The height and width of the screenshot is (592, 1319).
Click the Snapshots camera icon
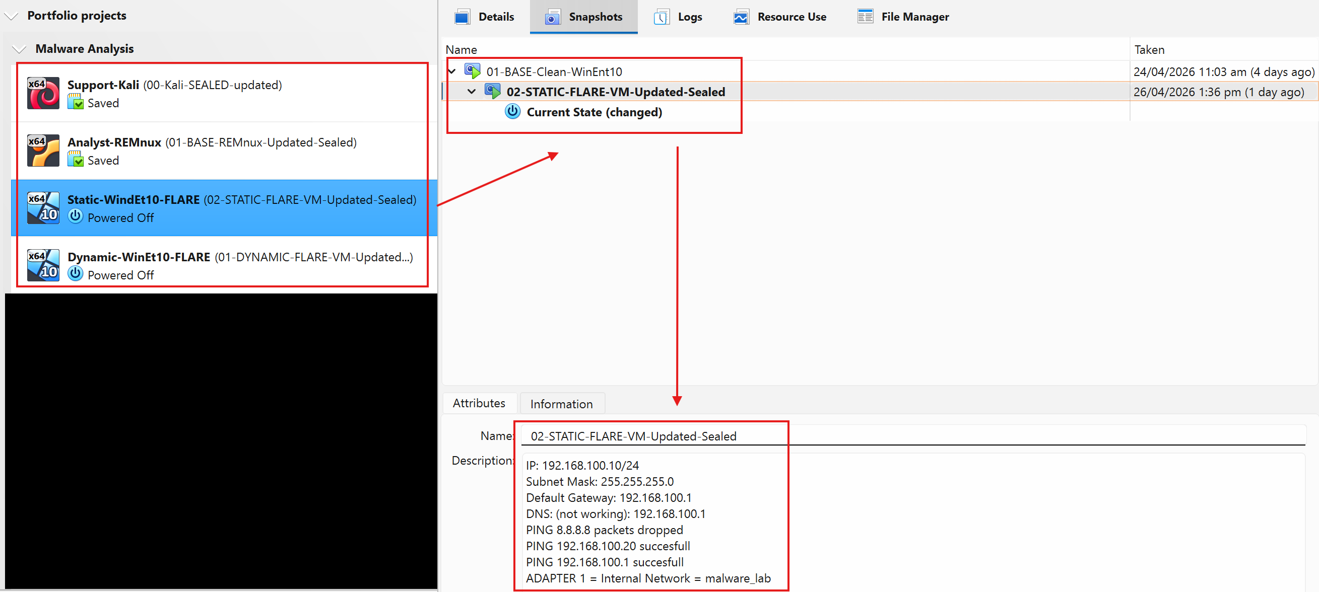click(x=552, y=17)
